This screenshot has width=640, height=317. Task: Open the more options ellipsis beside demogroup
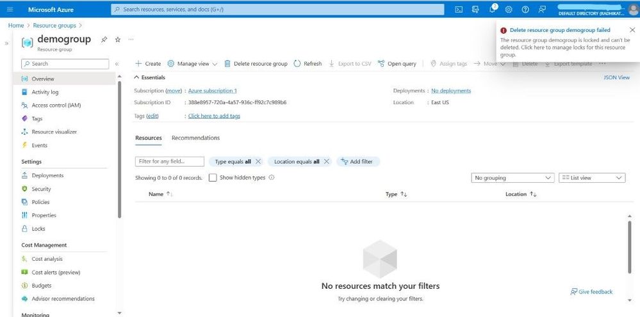(131, 40)
